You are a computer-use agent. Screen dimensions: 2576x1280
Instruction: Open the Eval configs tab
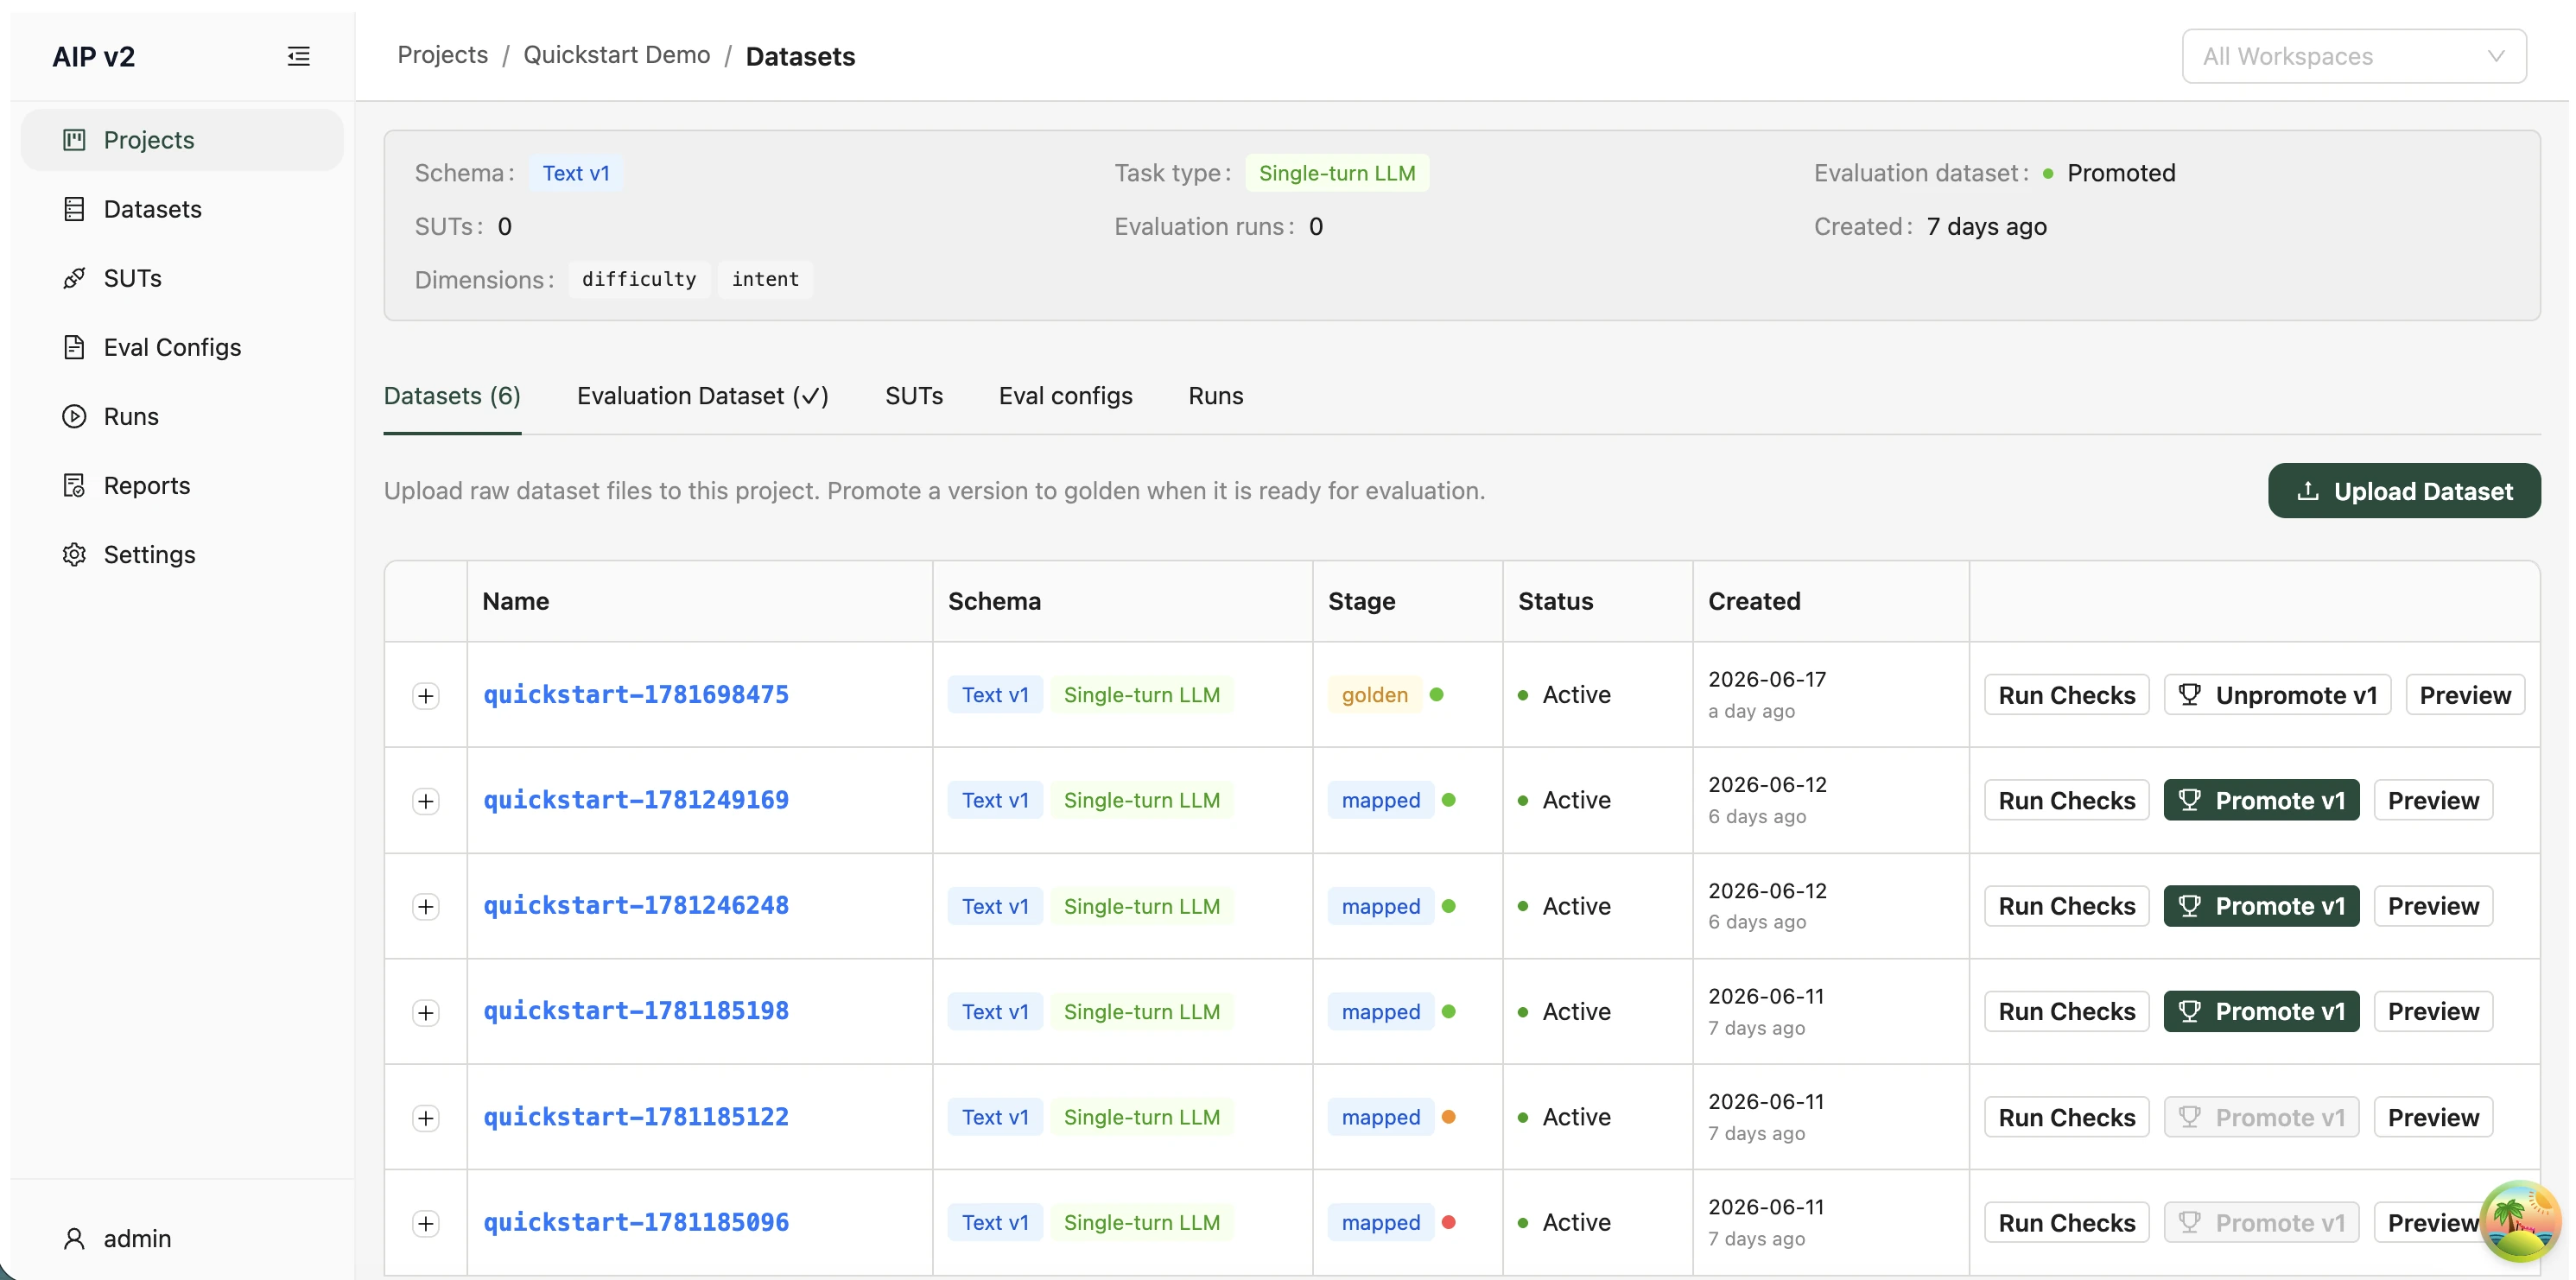point(1065,396)
